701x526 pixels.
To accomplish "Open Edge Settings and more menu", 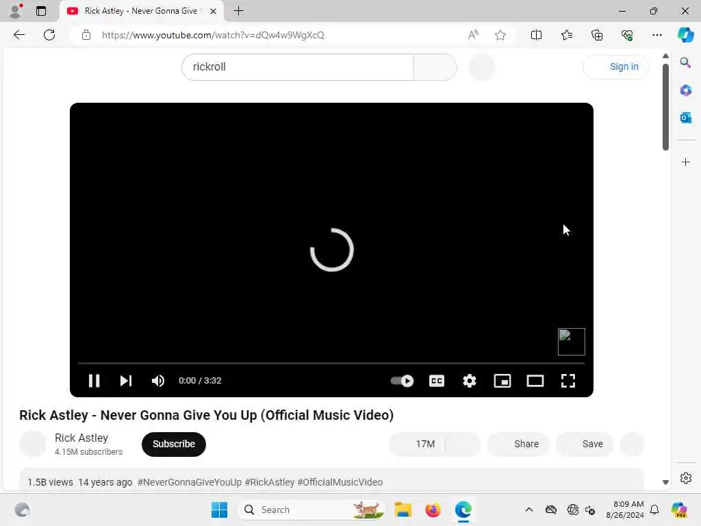I will [x=657, y=35].
